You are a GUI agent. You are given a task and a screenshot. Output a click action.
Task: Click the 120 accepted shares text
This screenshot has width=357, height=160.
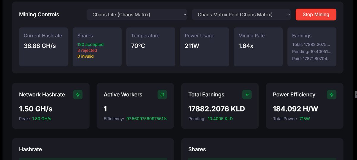[x=90, y=45]
